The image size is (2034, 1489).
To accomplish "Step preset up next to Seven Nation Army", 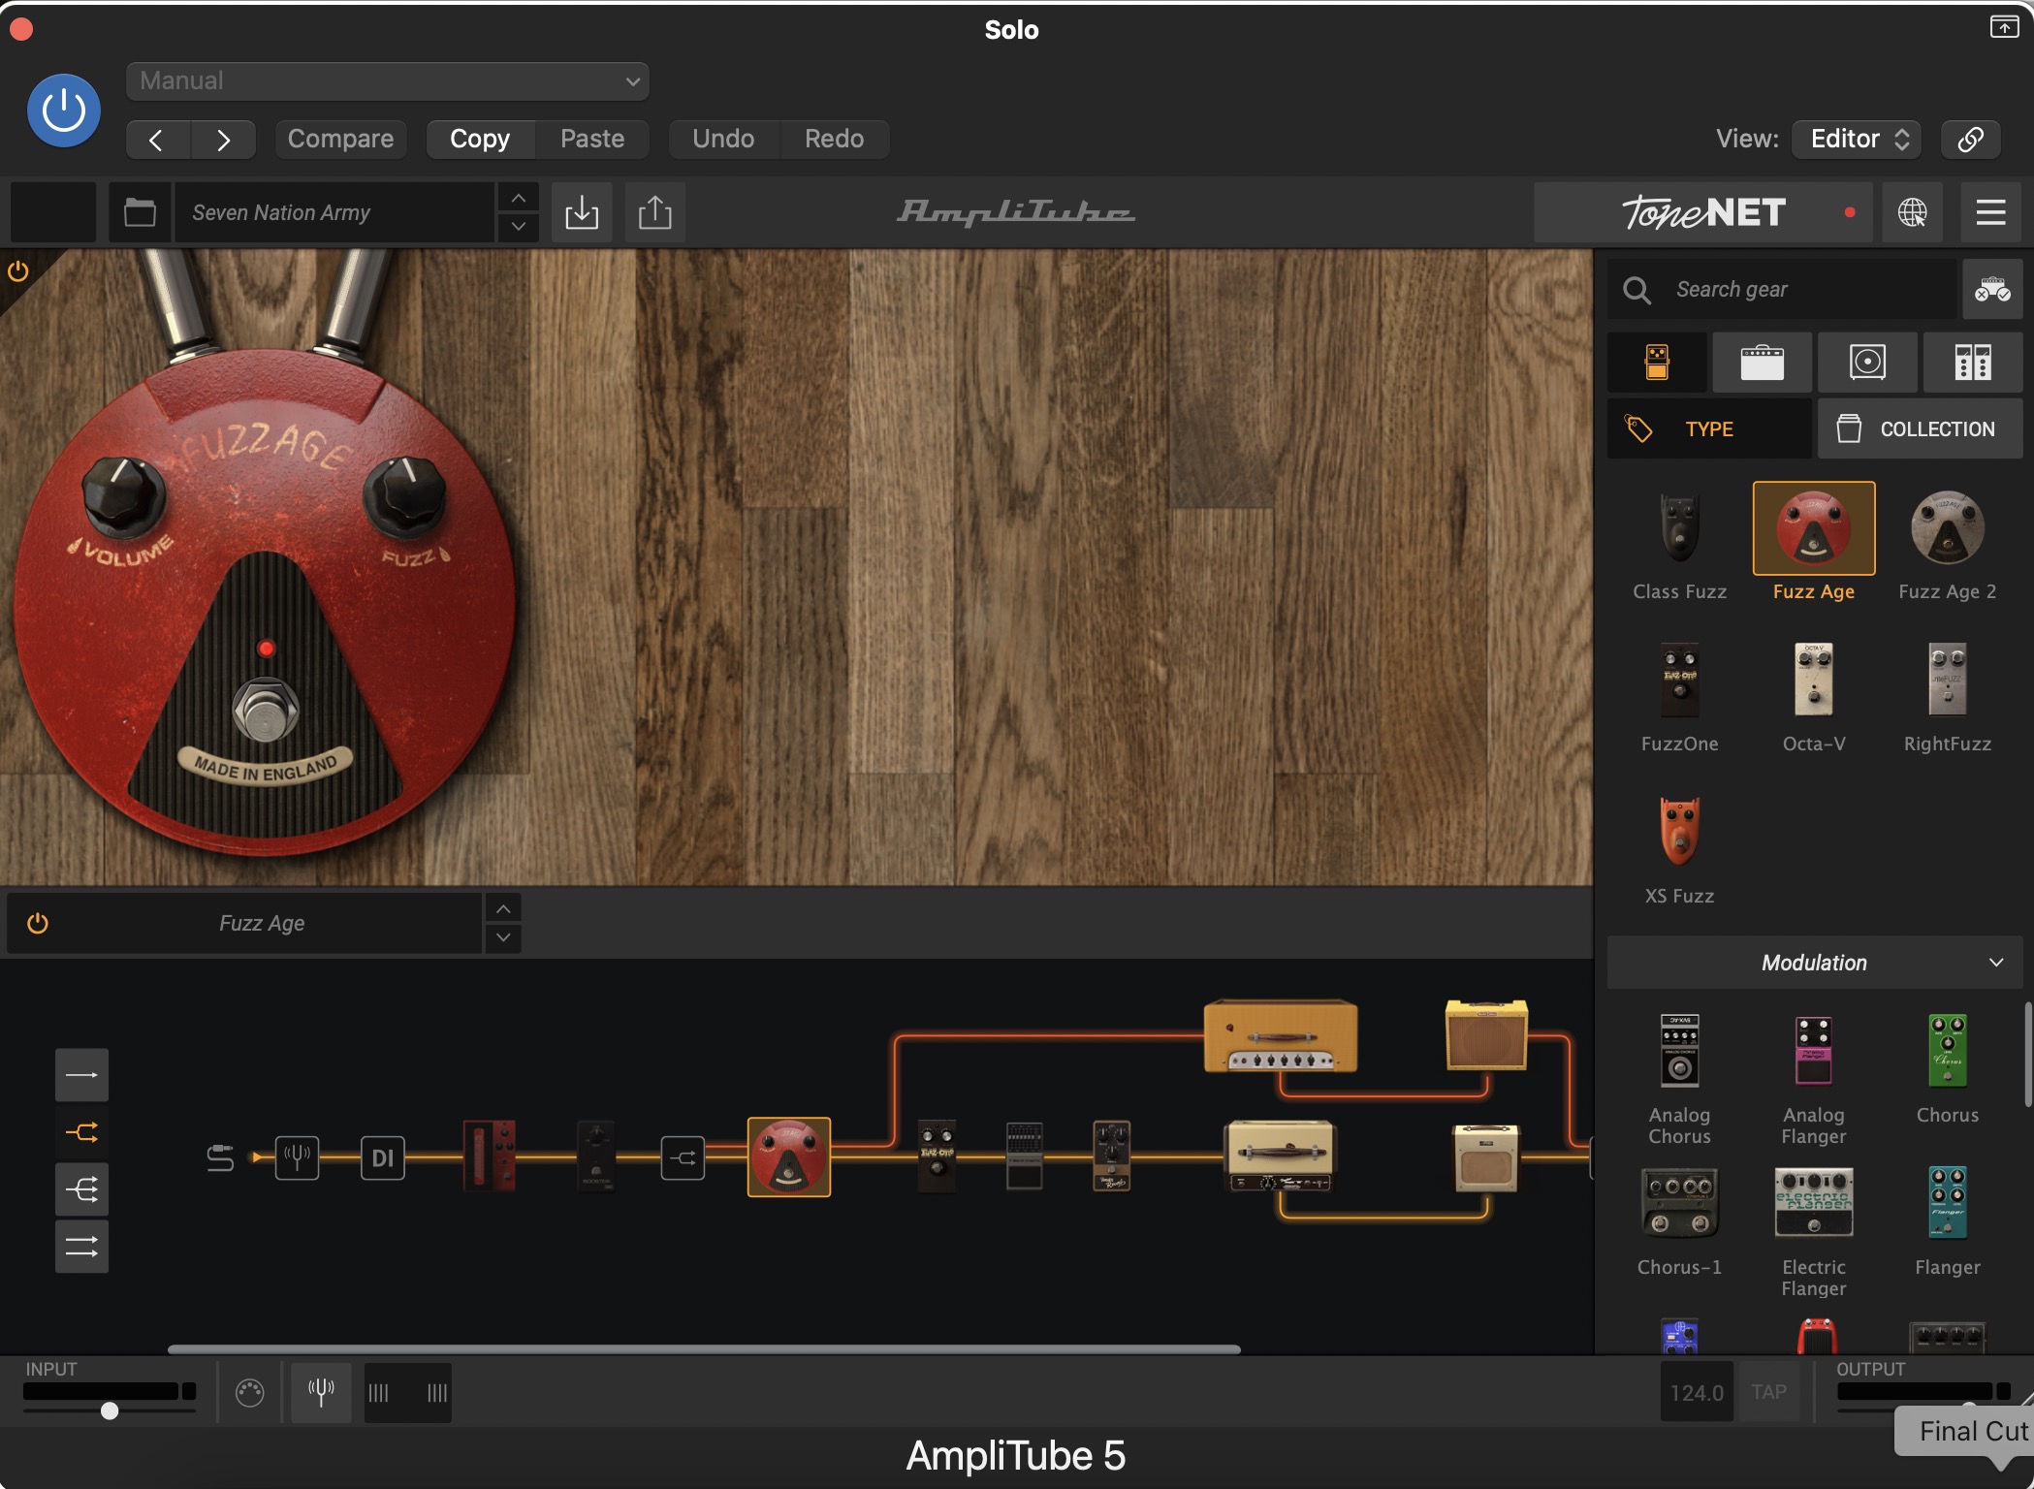I will click(519, 198).
